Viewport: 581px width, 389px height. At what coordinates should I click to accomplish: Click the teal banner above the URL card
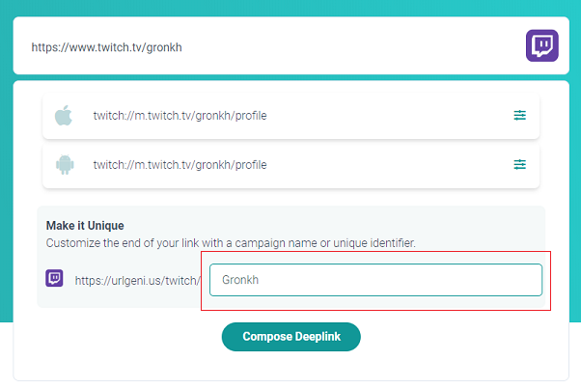point(290,8)
